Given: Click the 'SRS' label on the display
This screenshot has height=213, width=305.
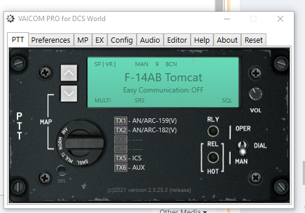Looking at the screenshot, I should pos(140,101).
